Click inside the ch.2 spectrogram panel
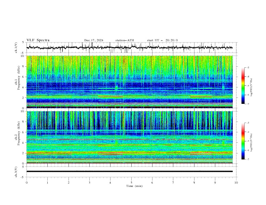 [x=129, y=137]
